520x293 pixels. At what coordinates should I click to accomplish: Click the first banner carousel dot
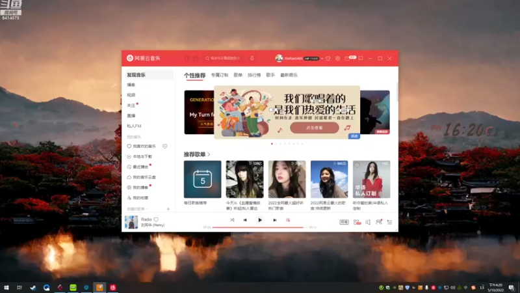point(272,144)
